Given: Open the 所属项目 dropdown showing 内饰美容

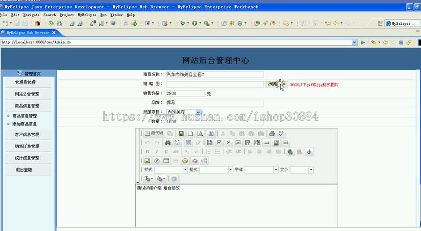Looking at the screenshot, I should click(x=184, y=112).
